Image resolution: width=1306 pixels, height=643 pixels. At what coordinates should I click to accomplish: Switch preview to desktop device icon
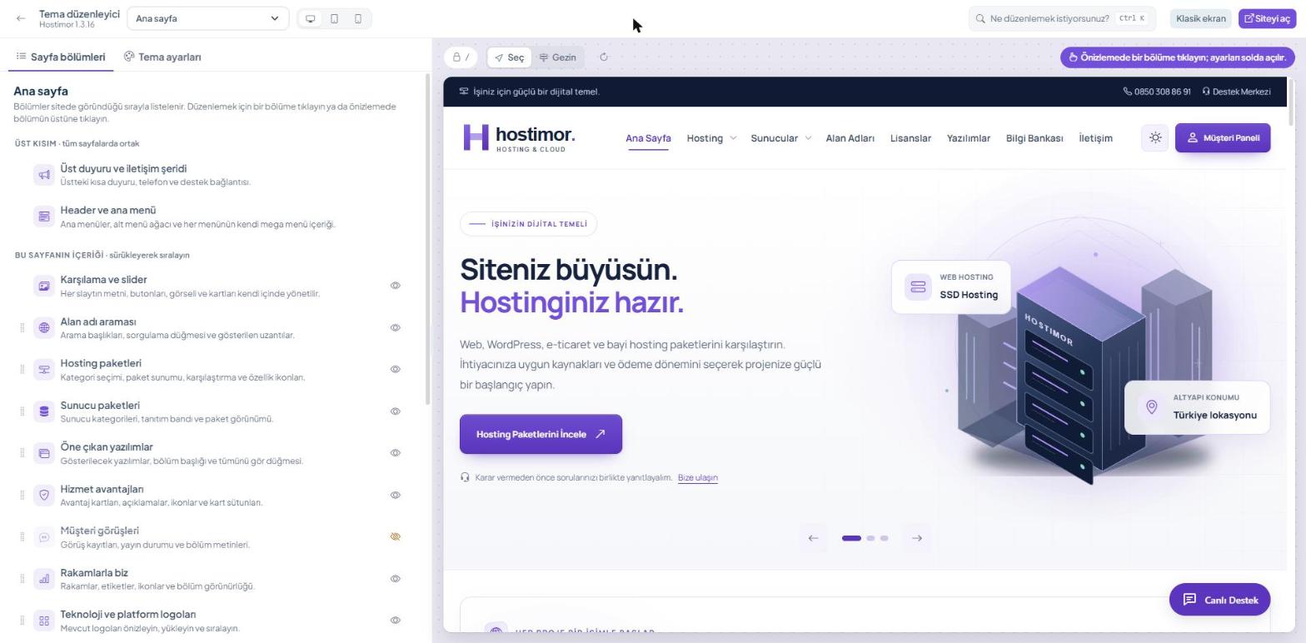pyautogui.click(x=311, y=18)
